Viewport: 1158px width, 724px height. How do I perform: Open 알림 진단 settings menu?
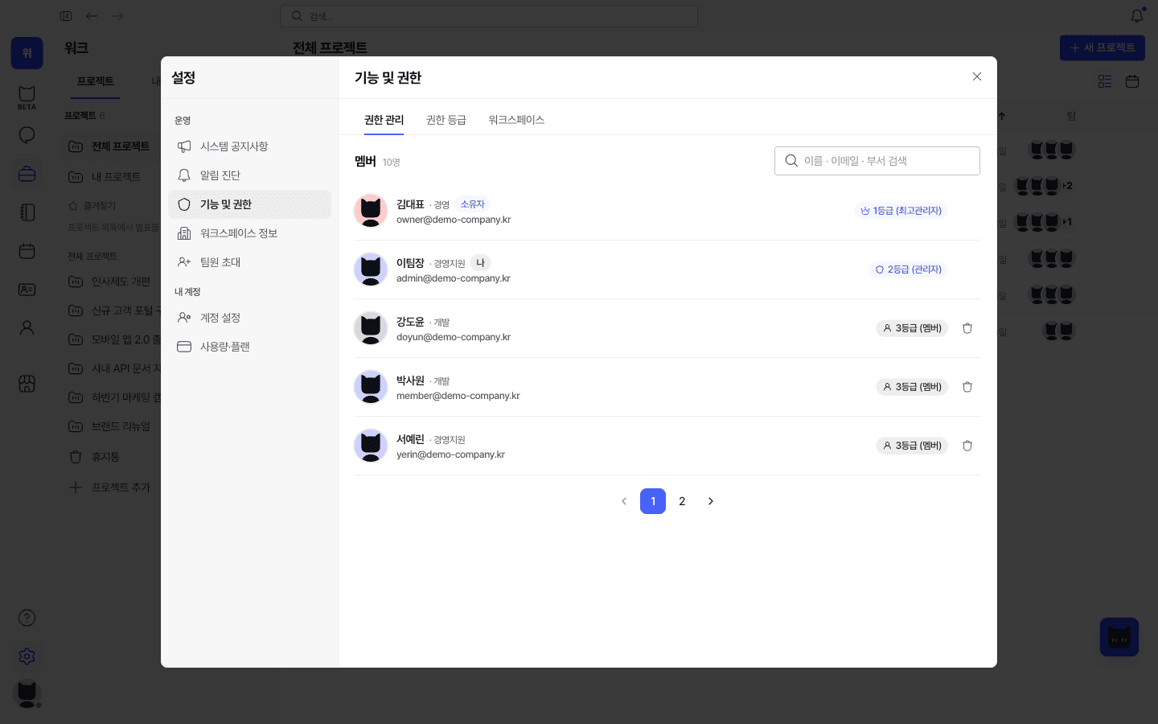point(249,175)
